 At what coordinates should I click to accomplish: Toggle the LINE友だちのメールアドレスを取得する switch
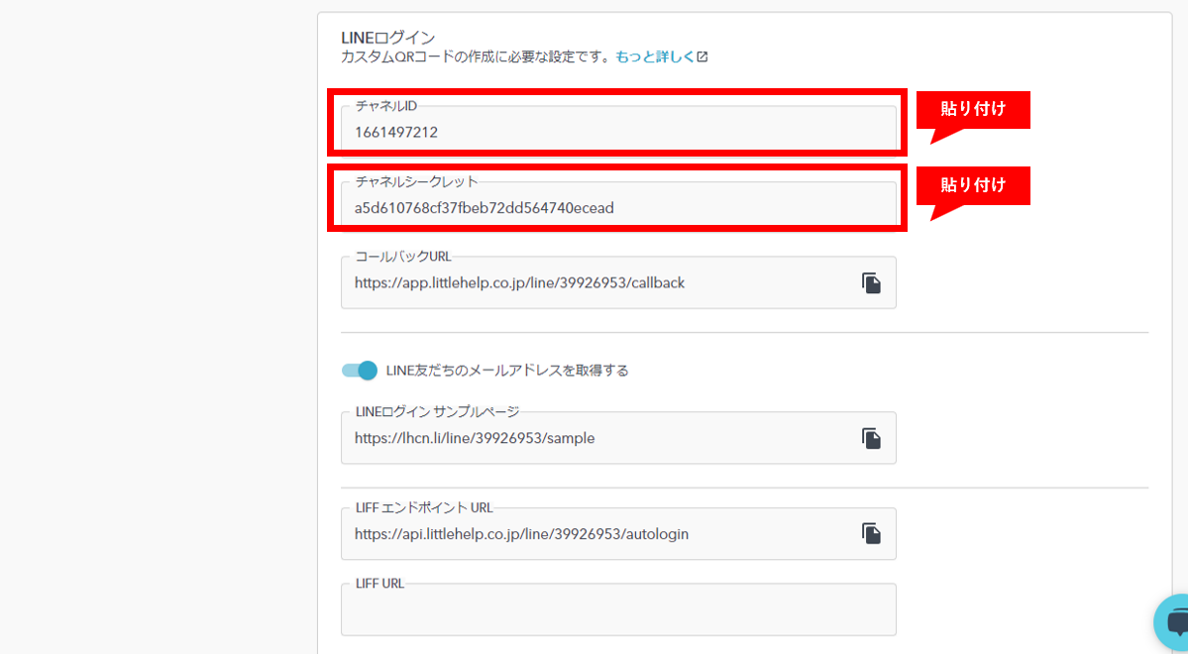click(360, 371)
